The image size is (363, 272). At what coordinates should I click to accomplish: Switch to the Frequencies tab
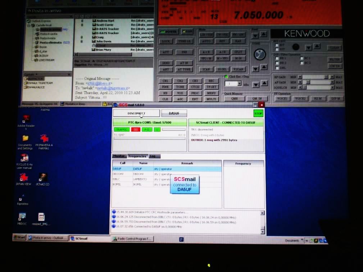click(x=137, y=156)
